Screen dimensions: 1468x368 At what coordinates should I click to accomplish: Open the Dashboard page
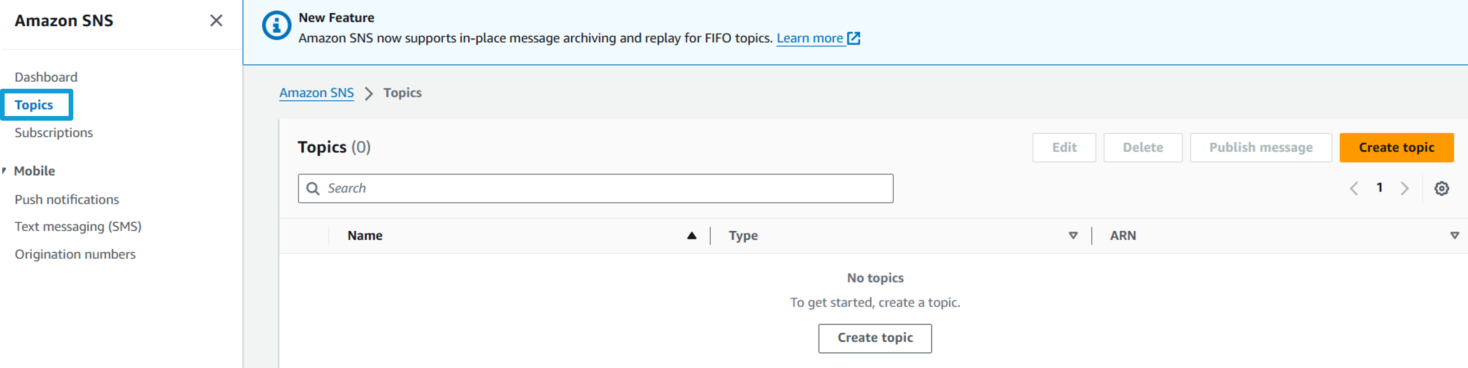46,77
